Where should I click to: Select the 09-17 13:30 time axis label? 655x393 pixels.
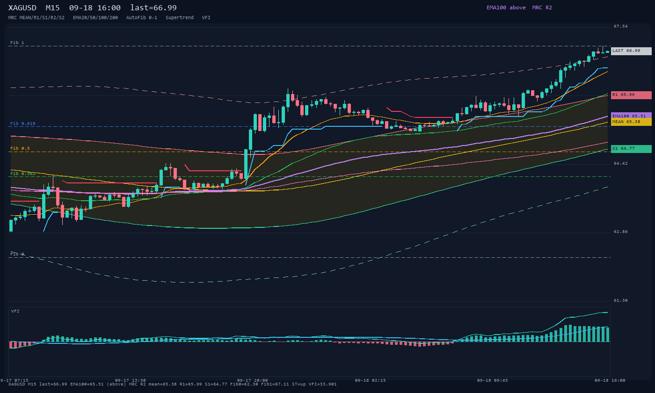[x=131, y=380]
